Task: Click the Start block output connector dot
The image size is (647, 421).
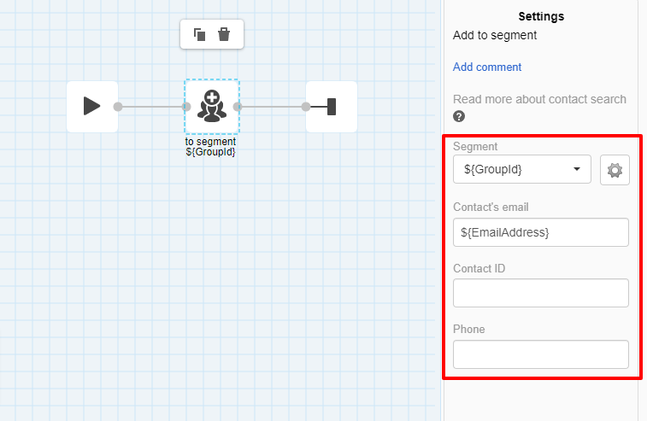Action: pos(118,107)
